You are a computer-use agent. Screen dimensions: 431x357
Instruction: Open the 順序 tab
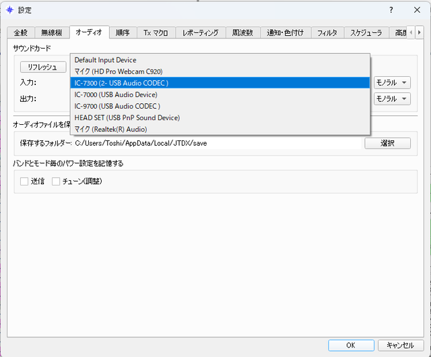point(123,33)
